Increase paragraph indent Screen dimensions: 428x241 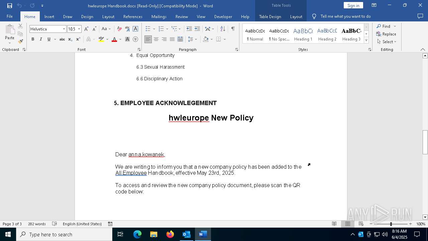pyautogui.click(x=197, y=29)
